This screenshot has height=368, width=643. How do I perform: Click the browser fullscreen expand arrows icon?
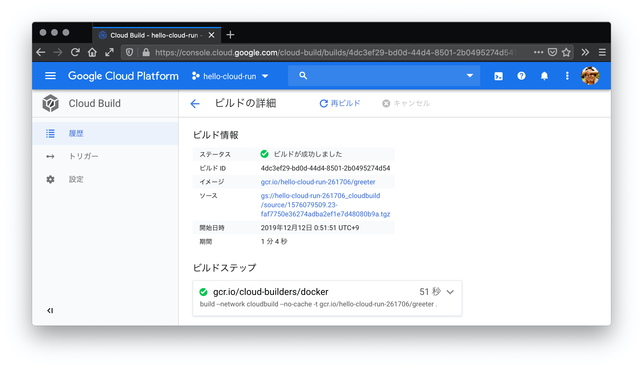109,52
